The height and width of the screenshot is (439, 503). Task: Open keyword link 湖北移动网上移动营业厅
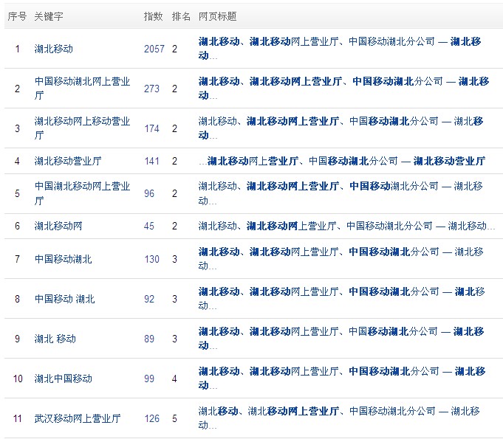coord(82,128)
